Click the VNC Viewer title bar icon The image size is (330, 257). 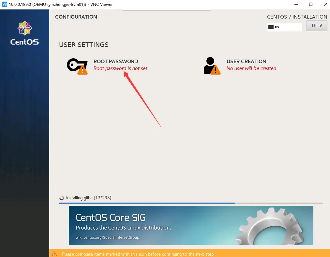pos(5,4)
